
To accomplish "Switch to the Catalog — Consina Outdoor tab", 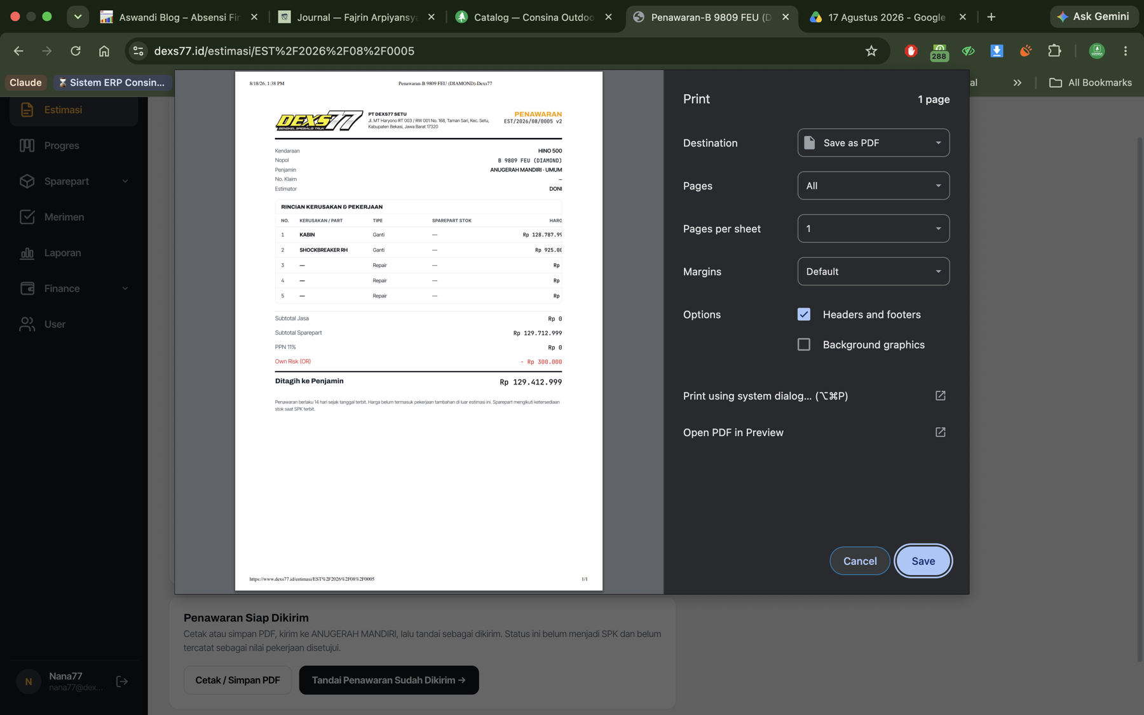I will point(533,17).
